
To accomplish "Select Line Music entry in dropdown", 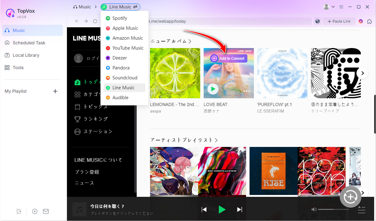I will click(125, 88).
